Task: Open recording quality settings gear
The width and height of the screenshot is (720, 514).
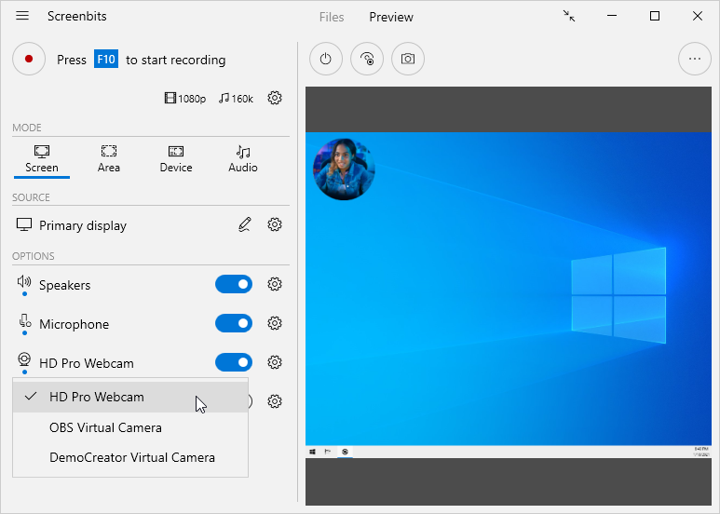Action: [275, 98]
